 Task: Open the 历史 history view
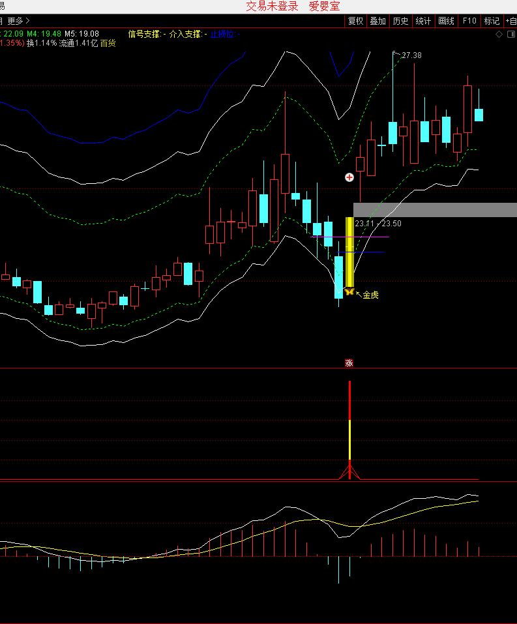(x=400, y=21)
